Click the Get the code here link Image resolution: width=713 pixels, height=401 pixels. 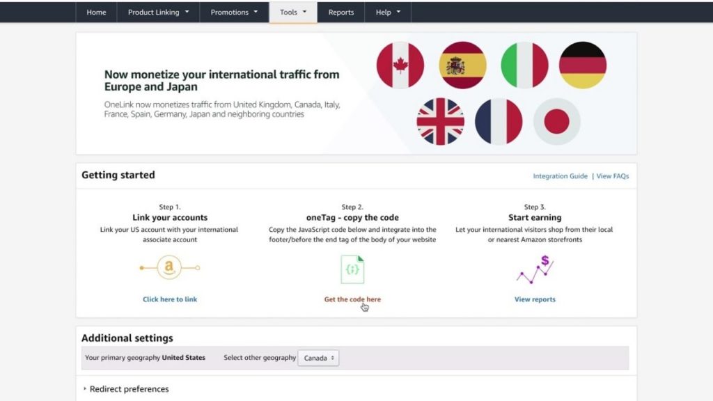coord(352,299)
